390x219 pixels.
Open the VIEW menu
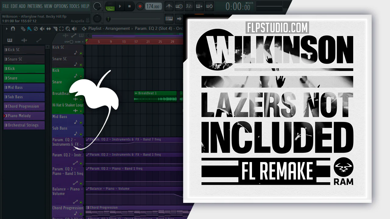[48, 6]
